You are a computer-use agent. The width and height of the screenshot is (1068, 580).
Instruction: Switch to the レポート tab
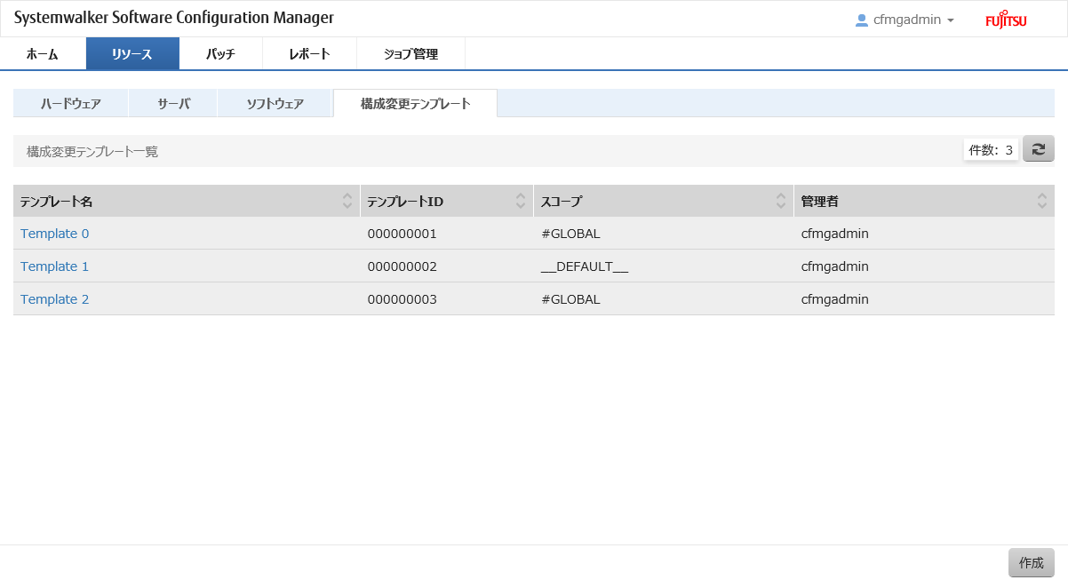point(309,53)
